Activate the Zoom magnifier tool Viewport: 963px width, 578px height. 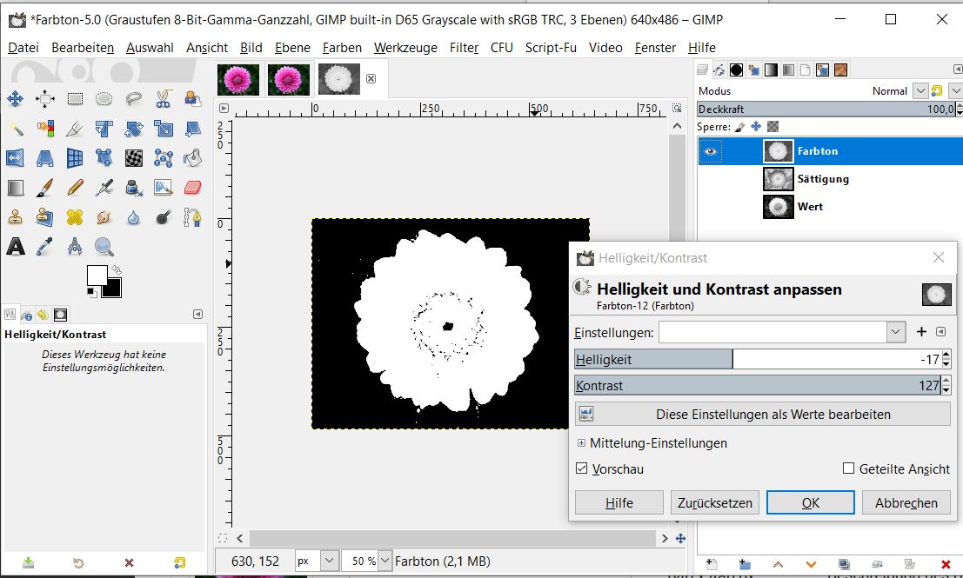coord(104,247)
